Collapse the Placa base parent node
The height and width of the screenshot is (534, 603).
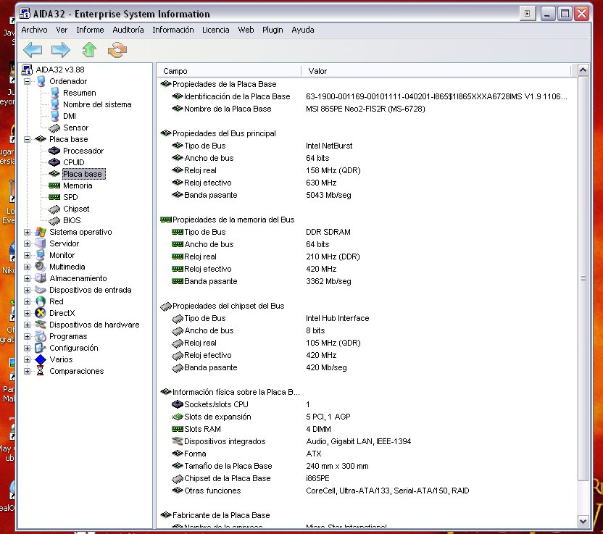(27, 139)
